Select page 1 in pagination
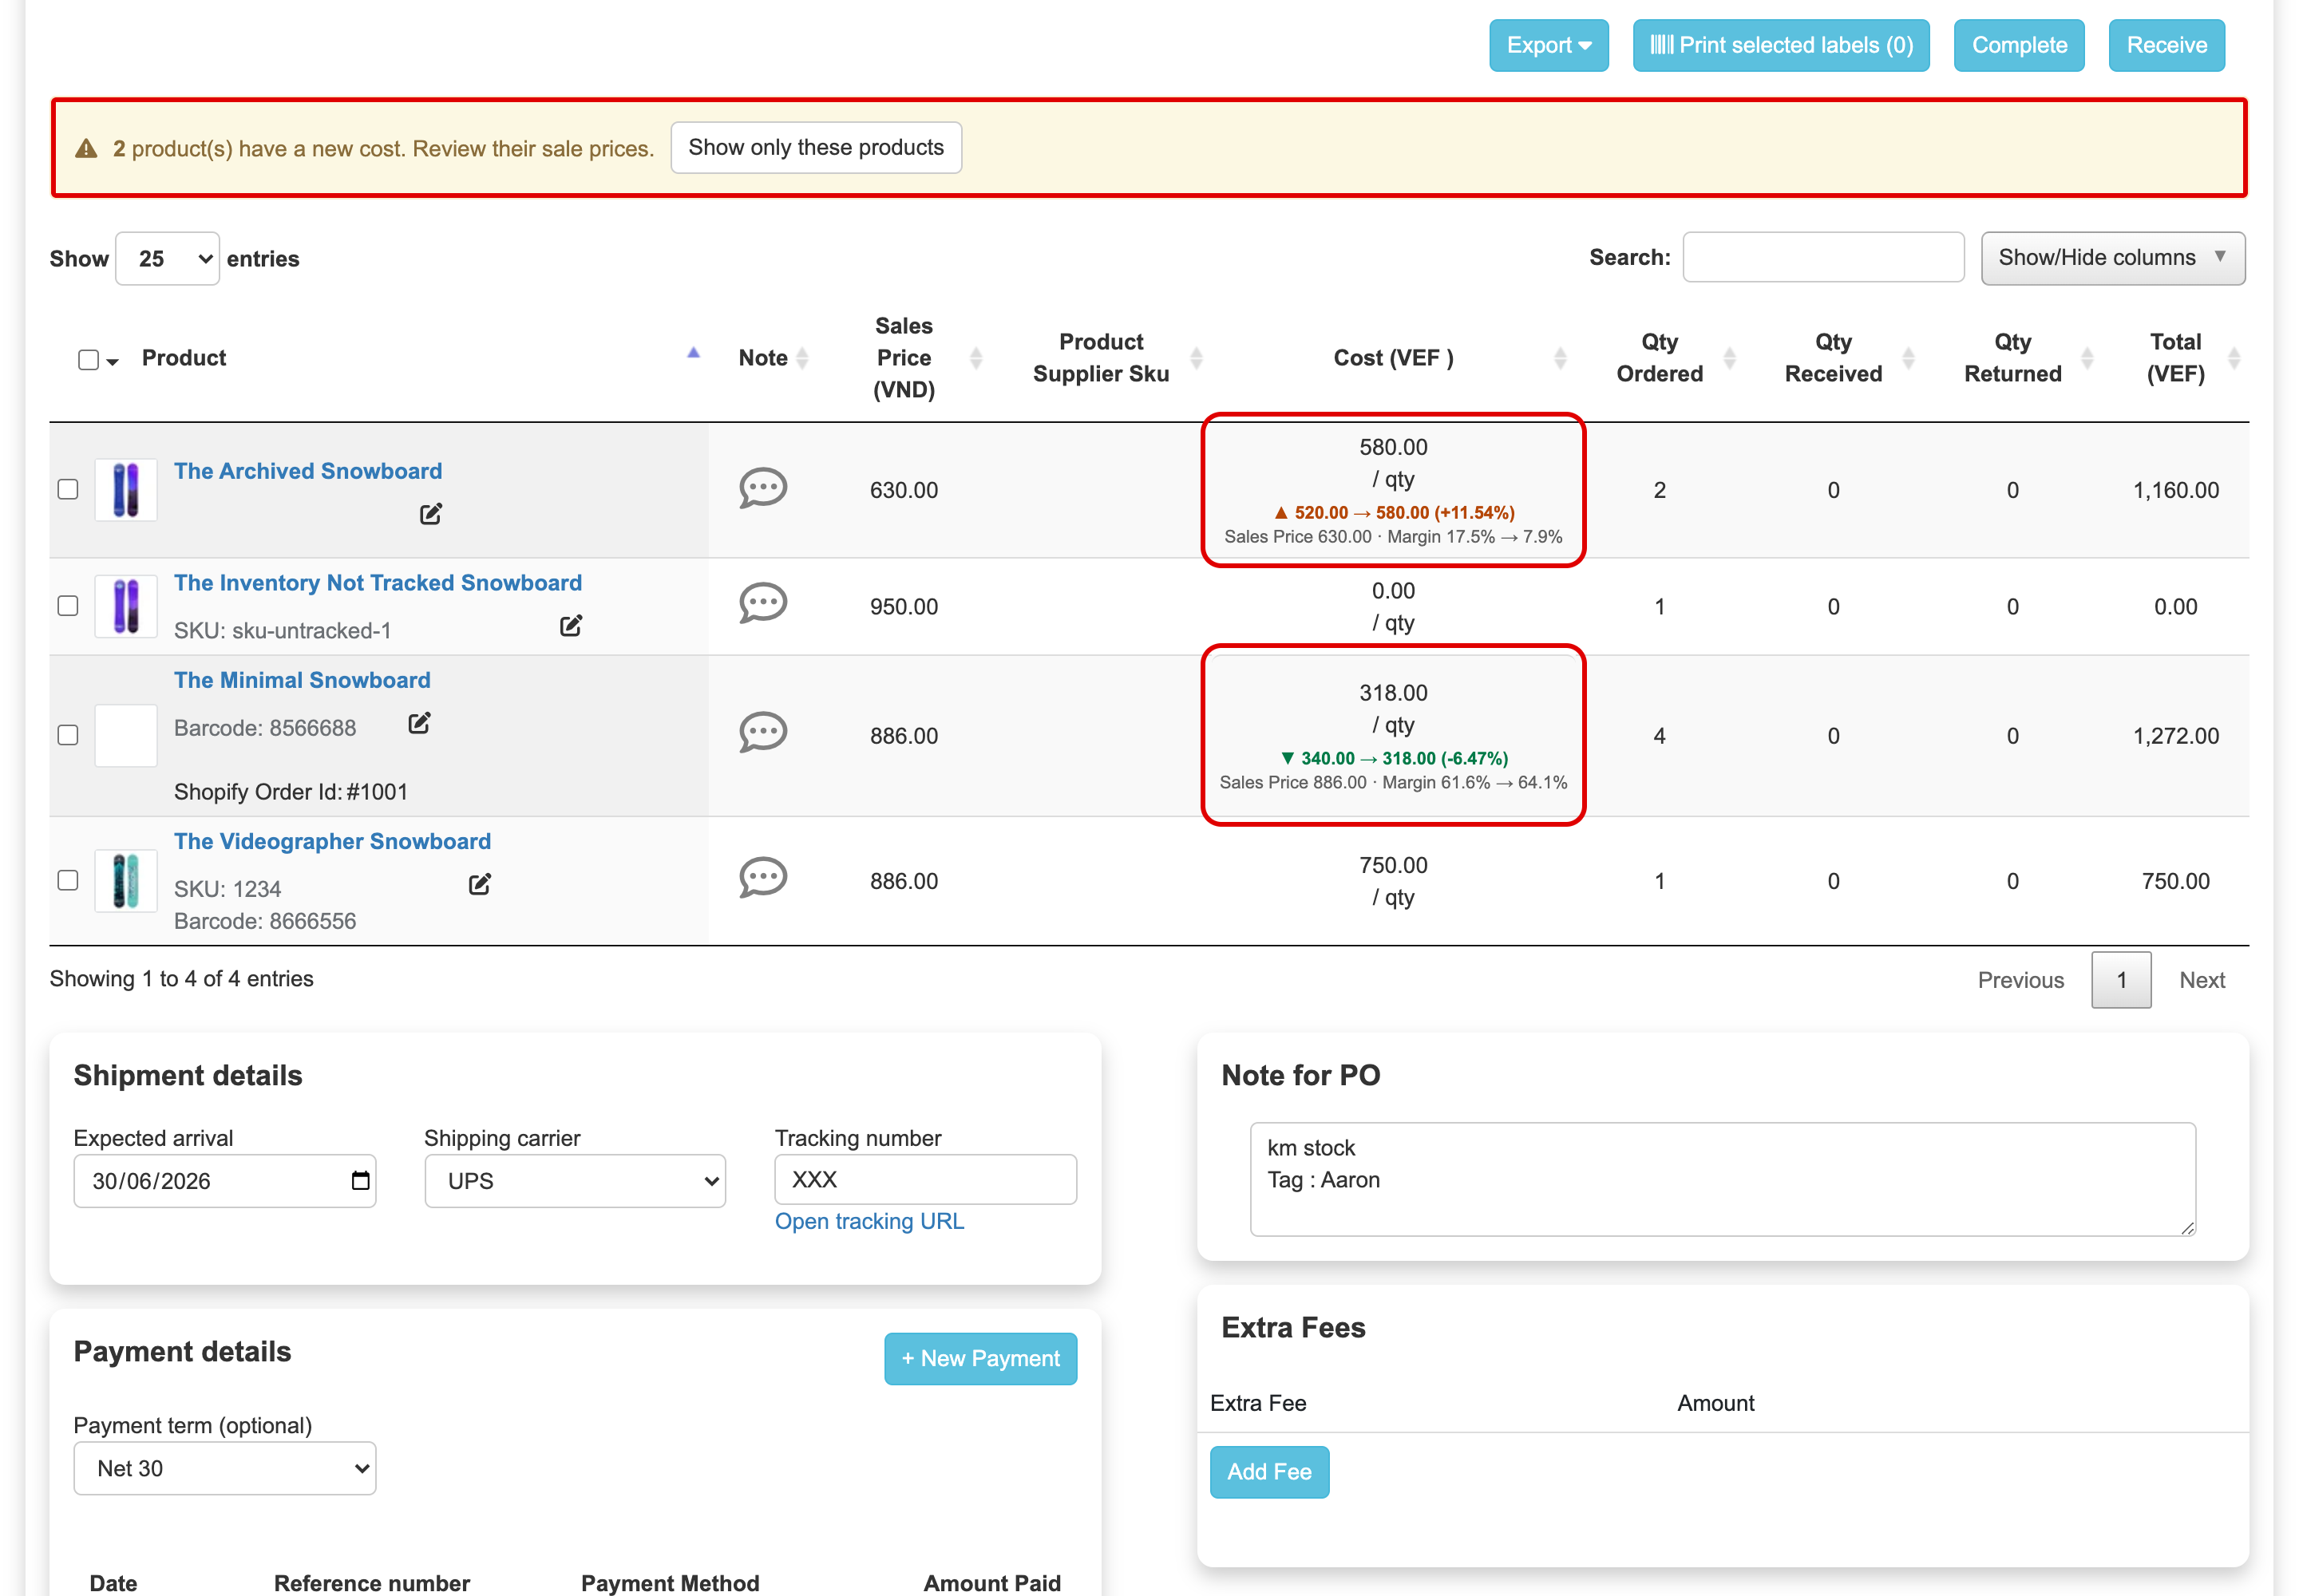Viewport: 2299px width, 1596px height. (2120, 980)
